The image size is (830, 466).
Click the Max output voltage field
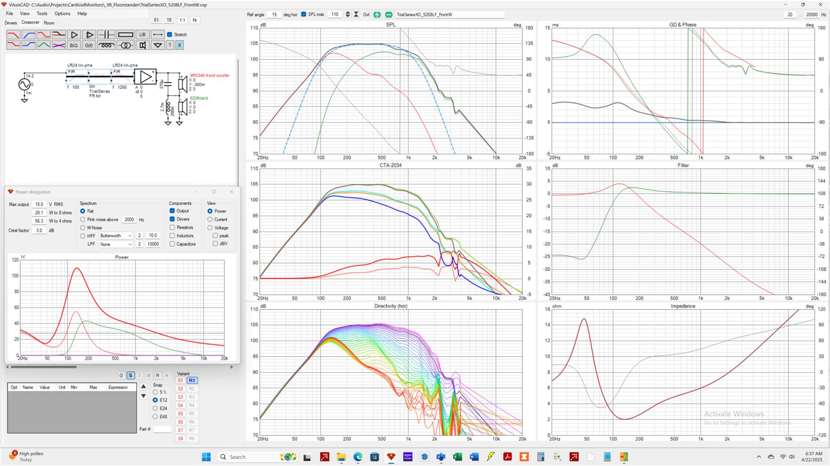(39, 204)
